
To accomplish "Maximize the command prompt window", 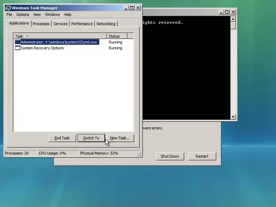I will pos(227,12).
